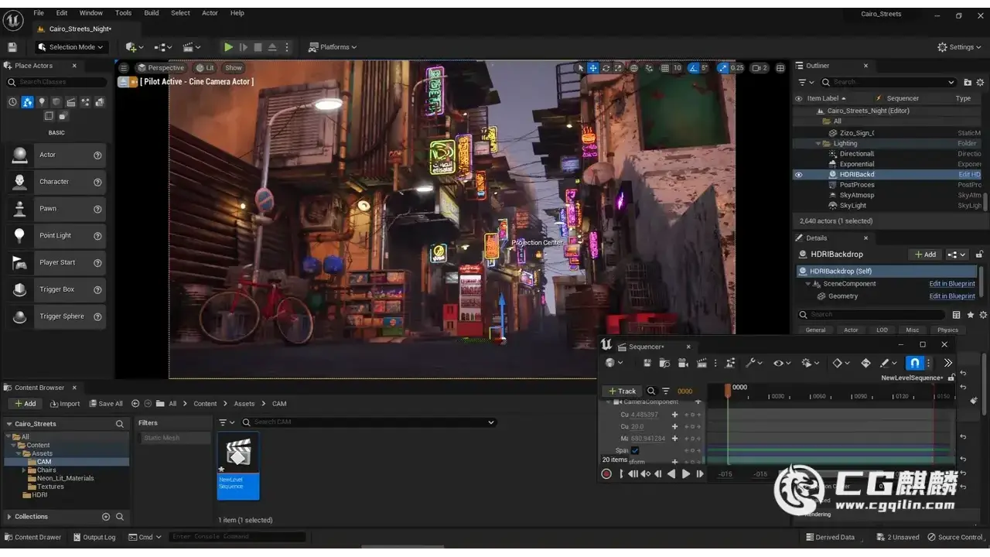Toggle visibility eye for HDRIBackdrop
This screenshot has height=557, width=990.
[x=799, y=175]
